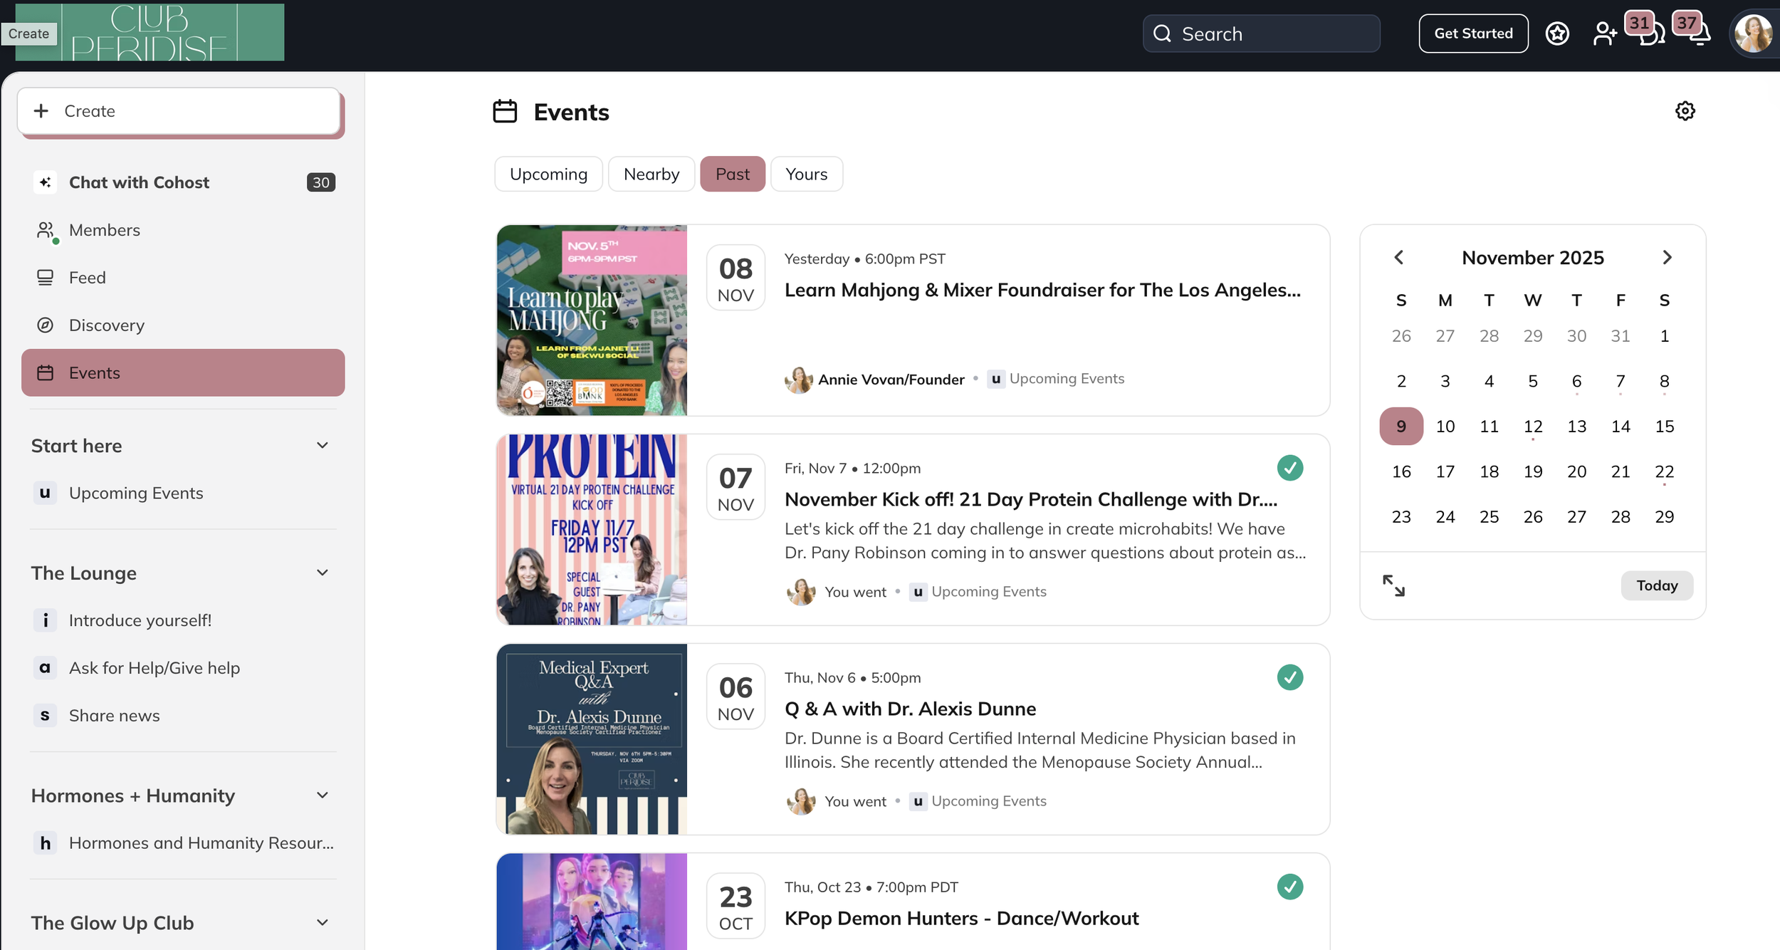Switch to the Upcoming tab
The height and width of the screenshot is (950, 1780).
(x=548, y=174)
